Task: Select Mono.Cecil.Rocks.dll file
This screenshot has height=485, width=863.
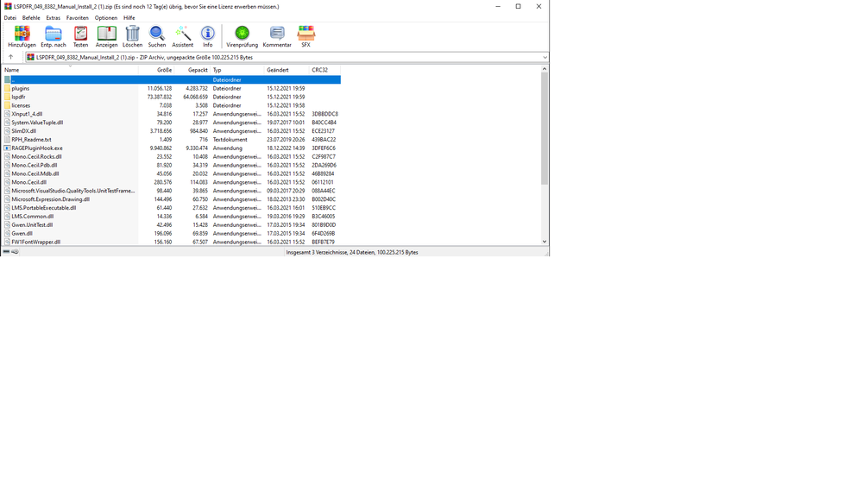Action: point(36,156)
